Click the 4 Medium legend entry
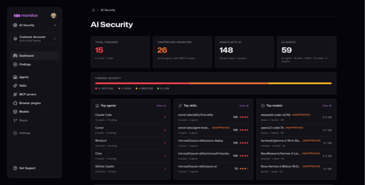The image size is (365, 185). pos(144,88)
